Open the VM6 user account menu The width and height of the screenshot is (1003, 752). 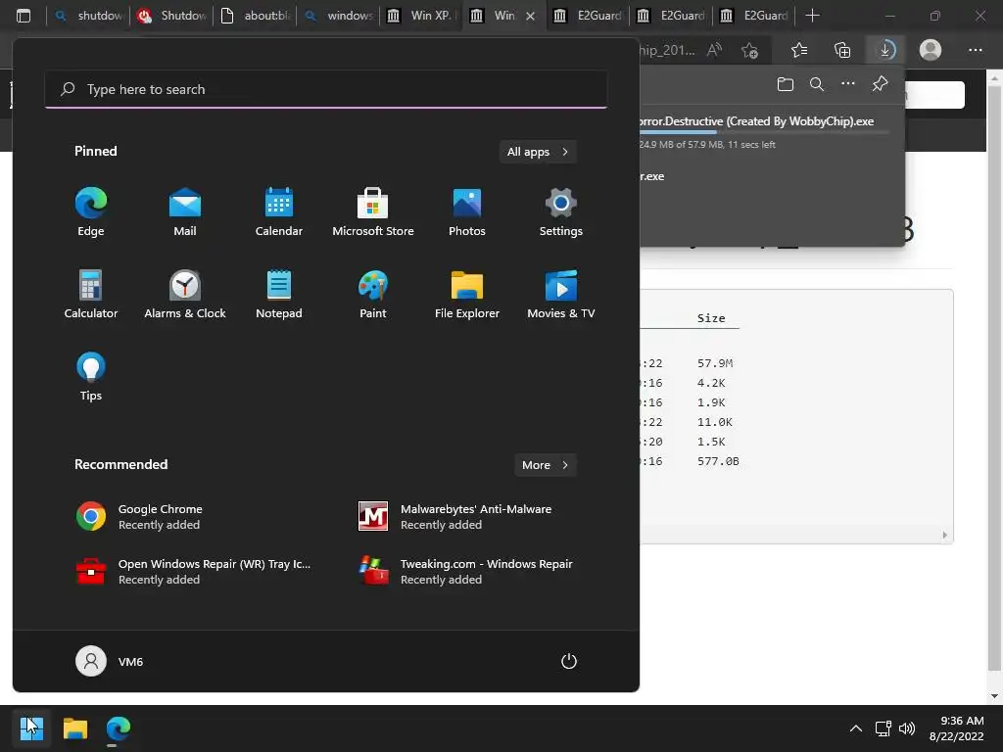coord(110,661)
